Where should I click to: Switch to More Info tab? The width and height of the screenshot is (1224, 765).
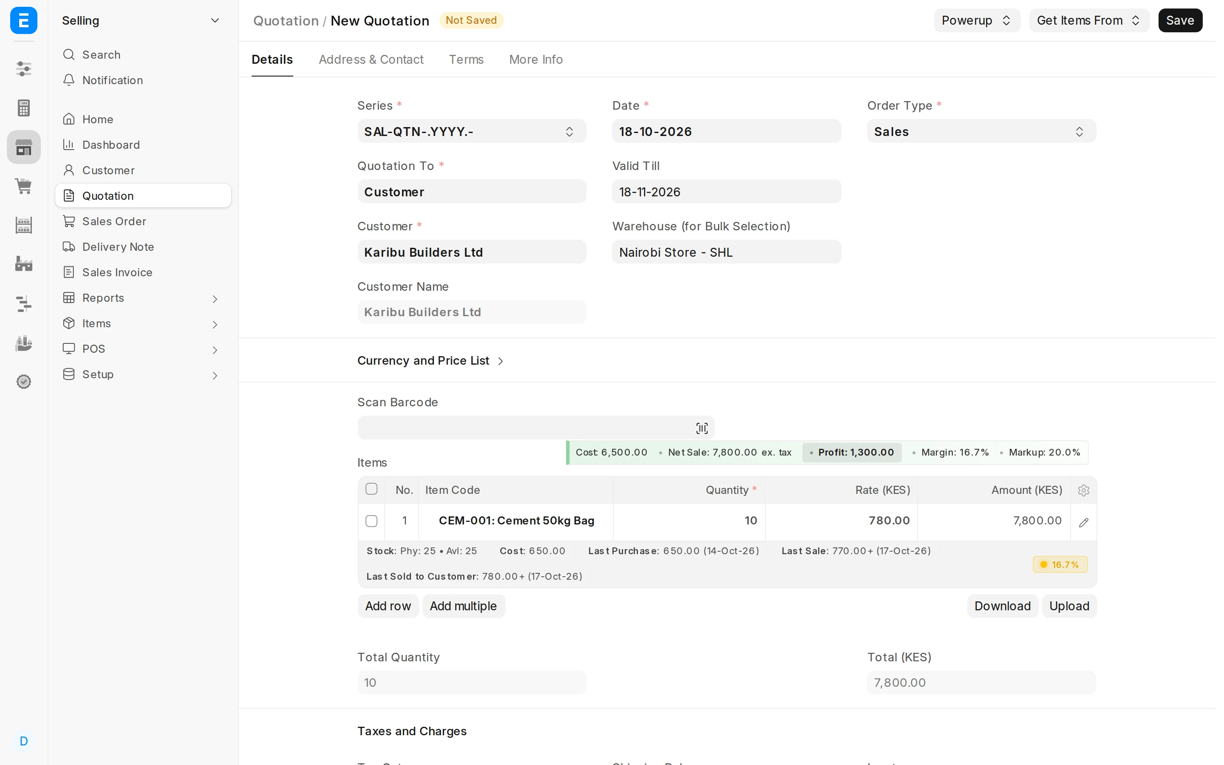pyautogui.click(x=535, y=59)
